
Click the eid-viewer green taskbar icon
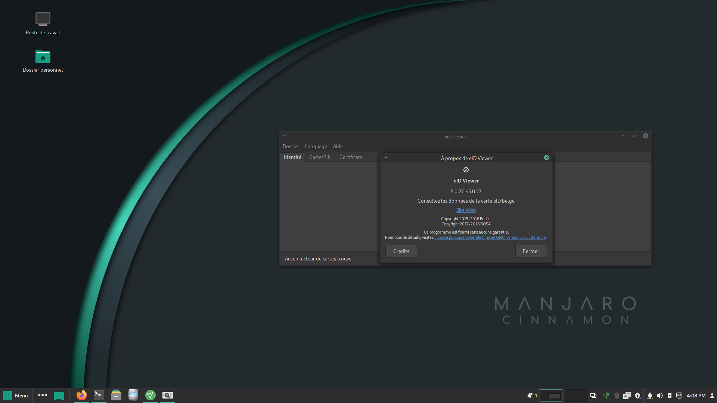click(x=150, y=395)
